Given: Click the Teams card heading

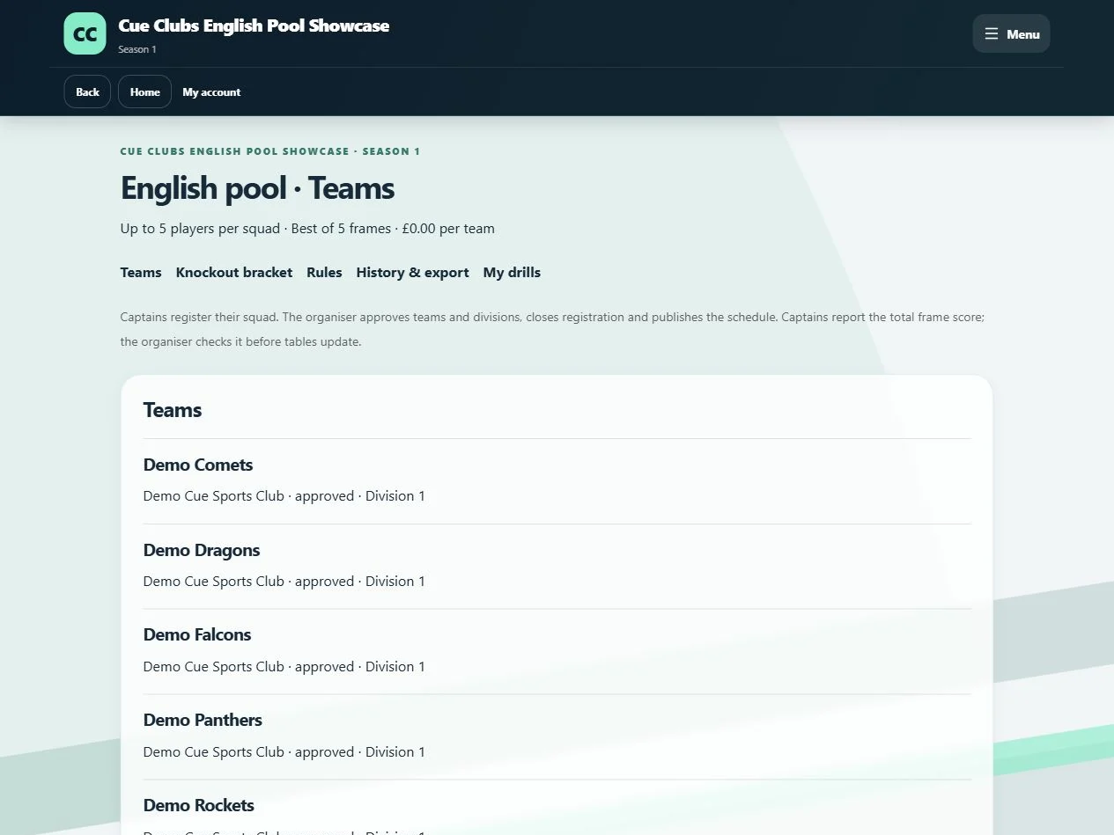Looking at the screenshot, I should click(173, 410).
